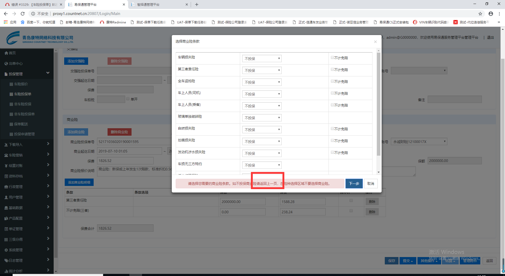Viewport: 505px width, 276px height.
Task: Click the 日志管理 tag icon
Action: [6, 261]
